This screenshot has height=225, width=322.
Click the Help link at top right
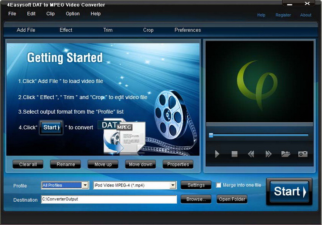tap(261, 15)
